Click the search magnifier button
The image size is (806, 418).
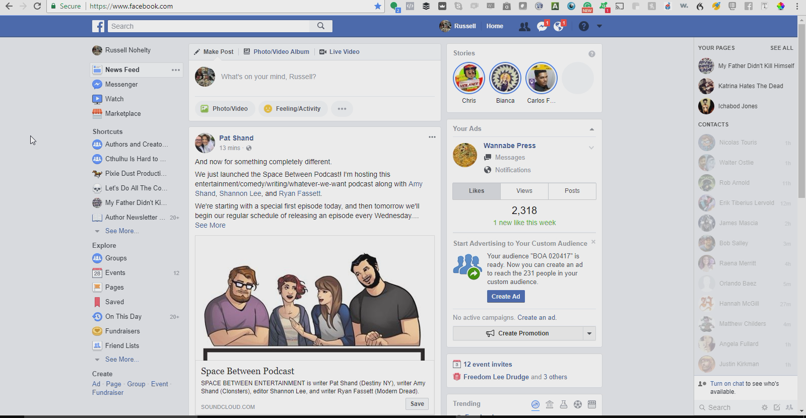tap(321, 26)
